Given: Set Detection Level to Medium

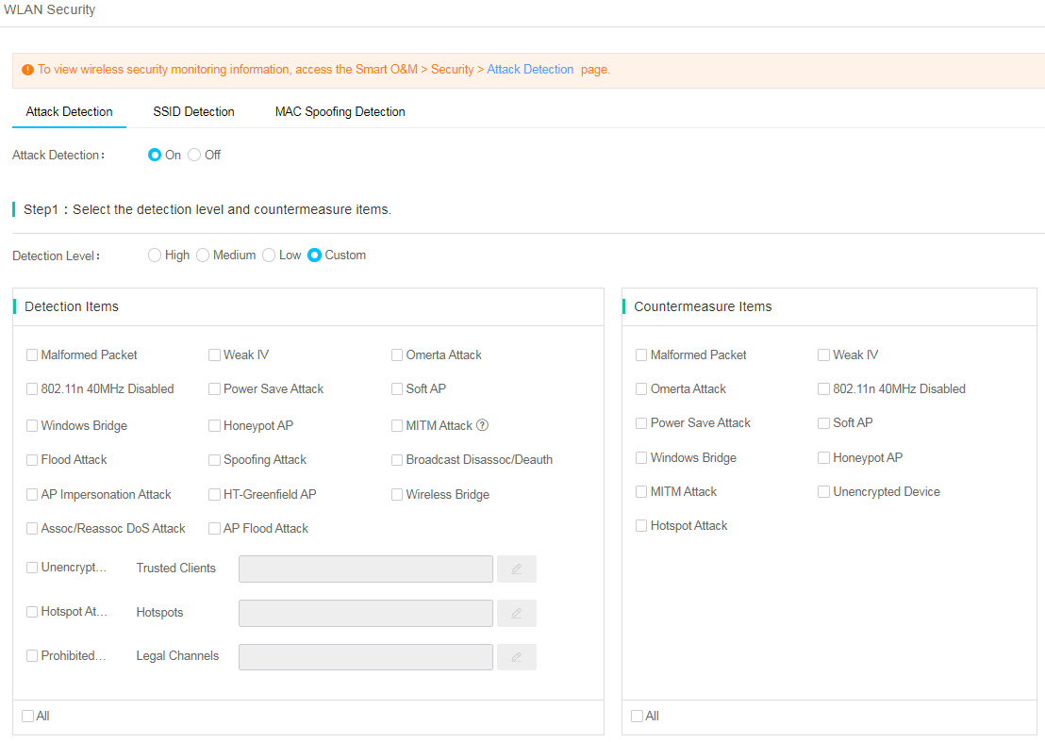Looking at the screenshot, I should coord(203,256).
